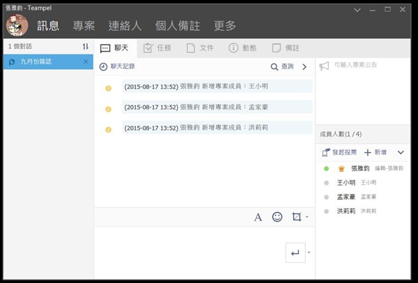Select the screenshot crop tool icon
Screen dimensions: 418x283
click(296, 217)
